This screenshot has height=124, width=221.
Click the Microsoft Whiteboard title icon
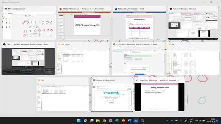point(6,9)
